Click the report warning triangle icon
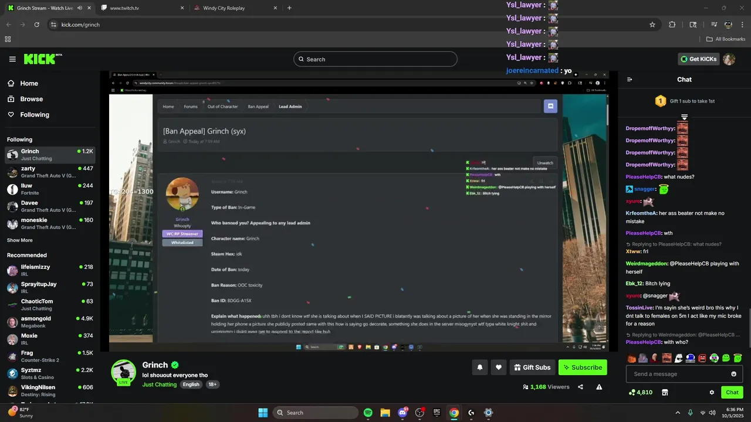The width and height of the screenshot is (751, 422). click(599, 387)
